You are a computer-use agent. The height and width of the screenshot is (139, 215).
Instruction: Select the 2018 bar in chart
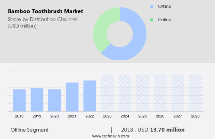[19, 100]
